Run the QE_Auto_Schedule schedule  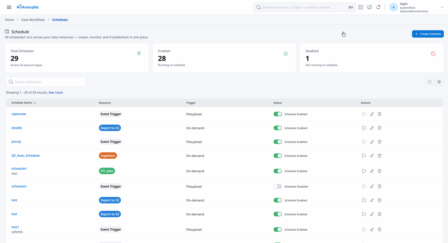[364, 156]
